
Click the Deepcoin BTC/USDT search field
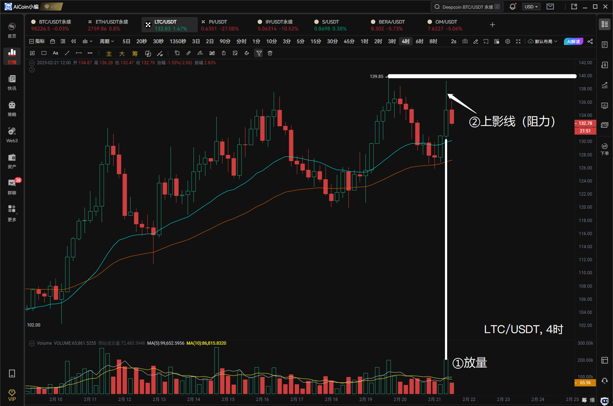[467, 7]
